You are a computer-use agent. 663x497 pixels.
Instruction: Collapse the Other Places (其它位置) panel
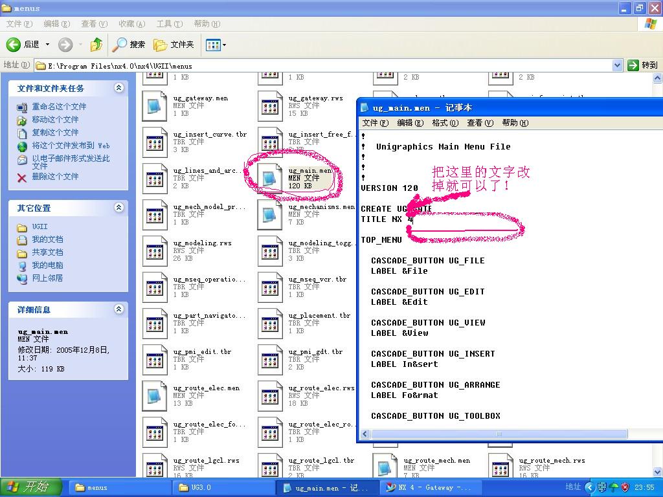pyautogui.click(x=119, y=208)
